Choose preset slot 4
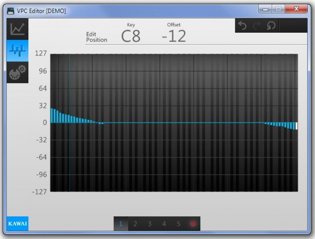Image resolution: width=315 pixels, height=239 pixels. coord(164,224)
